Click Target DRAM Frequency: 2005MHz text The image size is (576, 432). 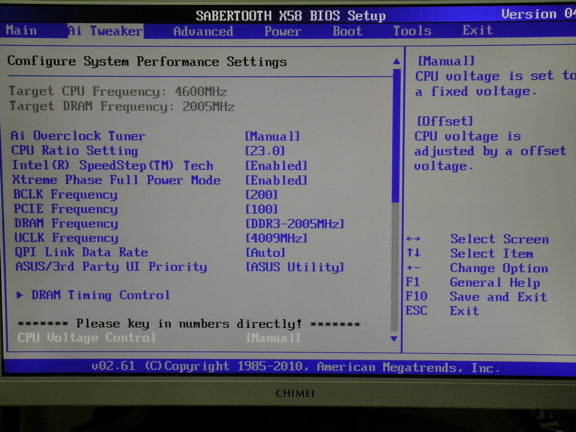[x=122, y=106]
